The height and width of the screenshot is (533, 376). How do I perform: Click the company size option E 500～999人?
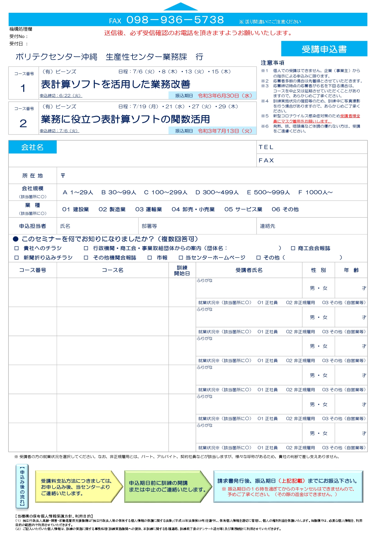(268, 192)
